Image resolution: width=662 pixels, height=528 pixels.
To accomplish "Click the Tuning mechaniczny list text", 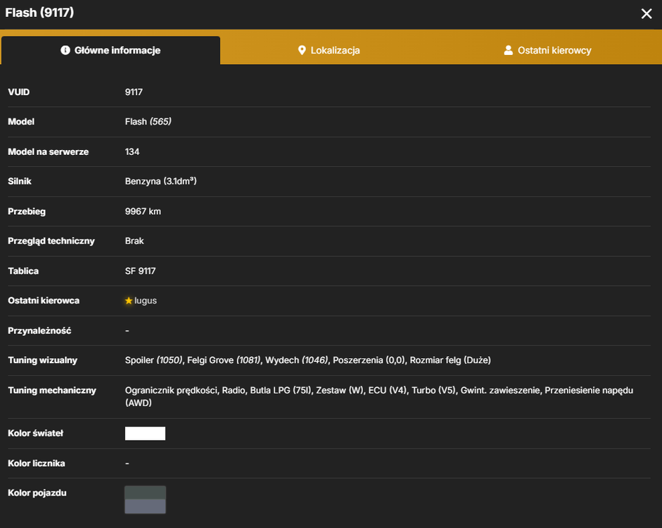I will [379, 396].
